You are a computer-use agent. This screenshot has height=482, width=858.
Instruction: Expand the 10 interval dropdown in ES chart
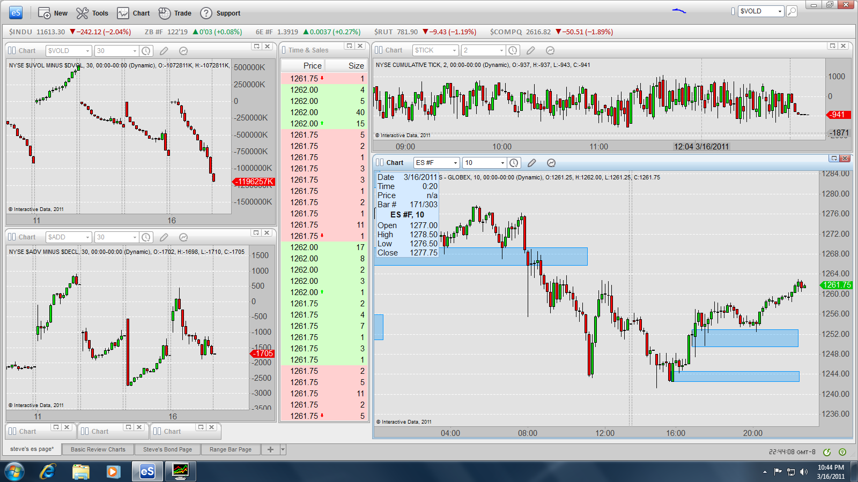pos(502,163)
